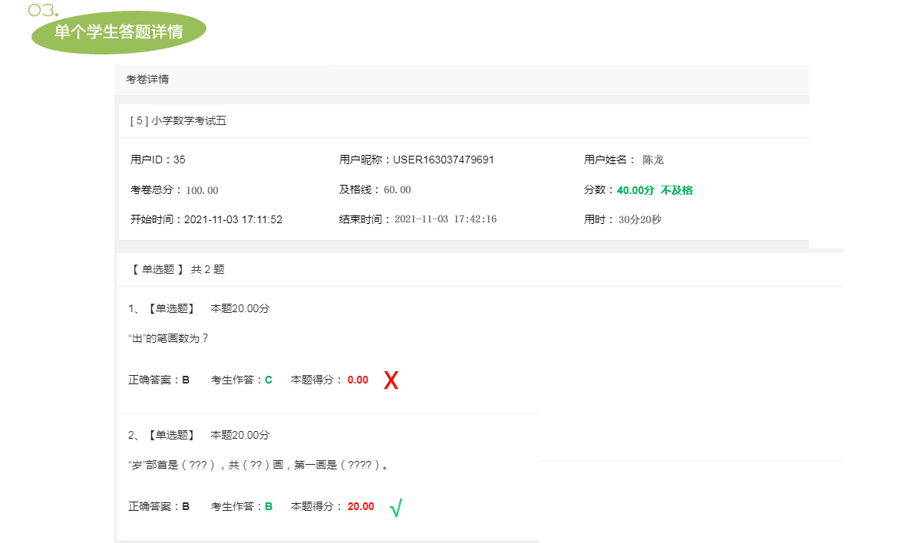Screen dimensions: 921x543
Task: Click the 及格线 value 60.00
Action: tap(397, 189)
